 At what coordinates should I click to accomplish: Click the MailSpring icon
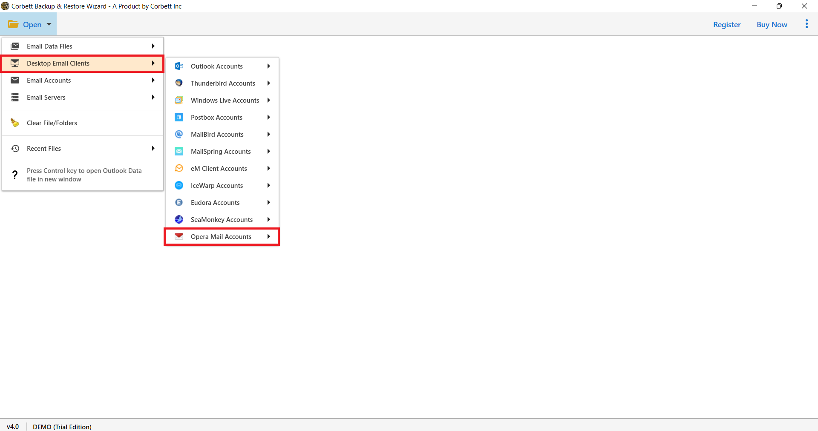(179, 151)
